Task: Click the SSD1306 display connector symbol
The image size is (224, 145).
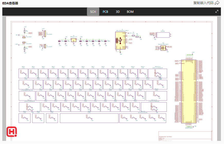Action: 164,35
